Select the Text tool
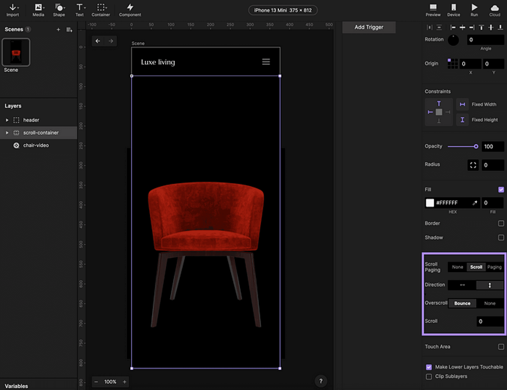Viewport: 507px width, 390px height. point(79,10)
